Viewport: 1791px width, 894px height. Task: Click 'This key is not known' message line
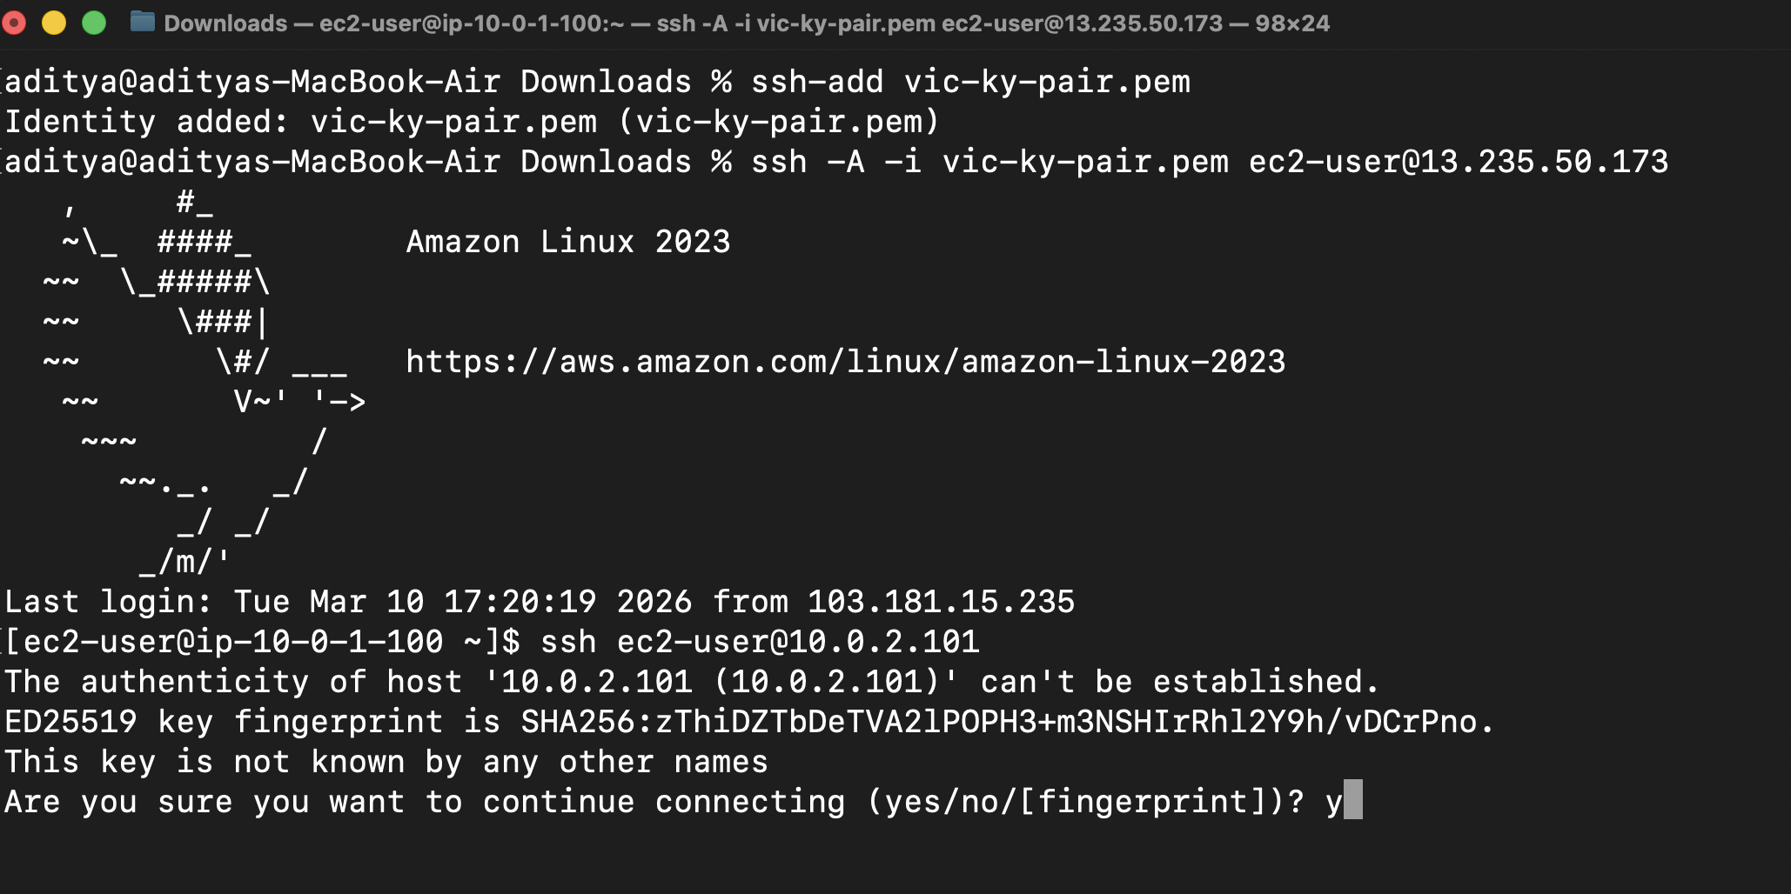pos(386,762)
